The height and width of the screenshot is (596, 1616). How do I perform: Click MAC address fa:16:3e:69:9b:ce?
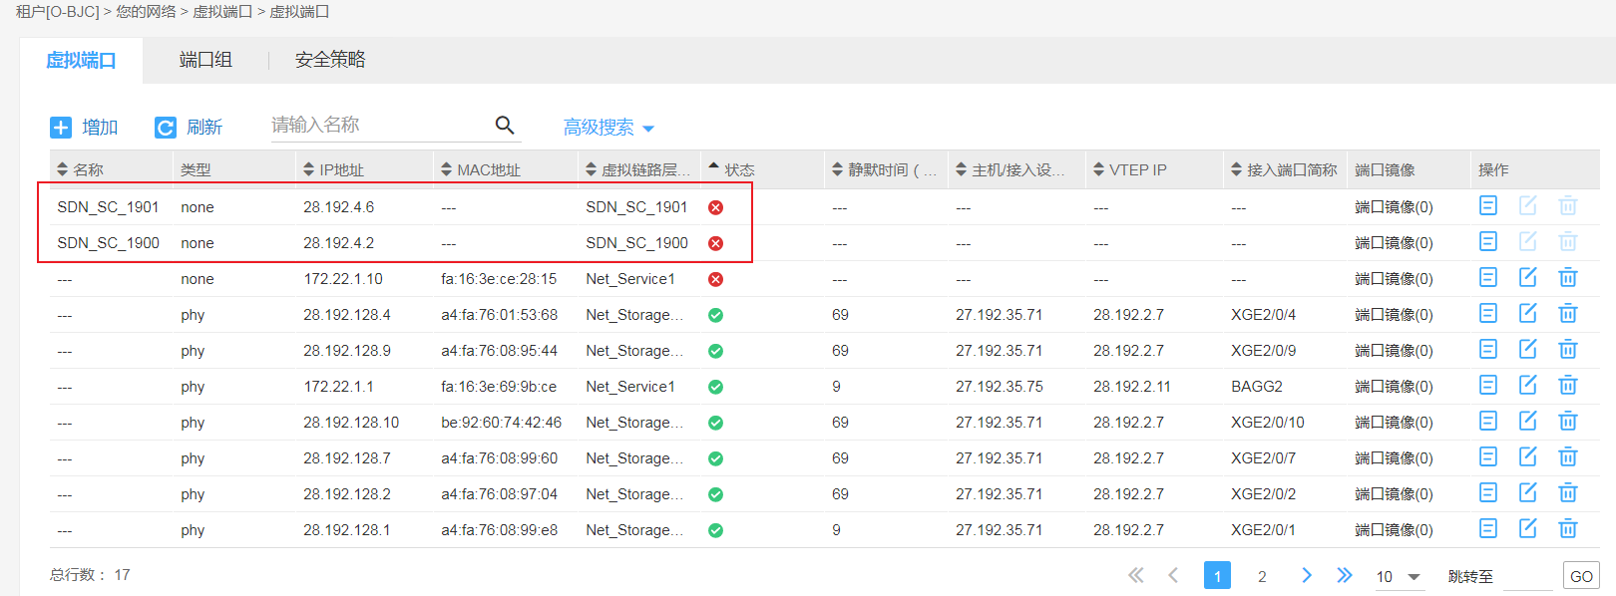pos(499,387)
